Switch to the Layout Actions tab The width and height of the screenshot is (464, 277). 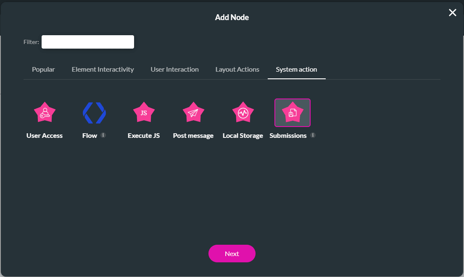[237, 69]
